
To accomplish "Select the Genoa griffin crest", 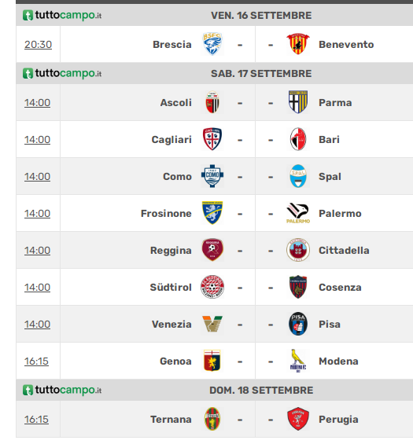I will coord(212,361).
